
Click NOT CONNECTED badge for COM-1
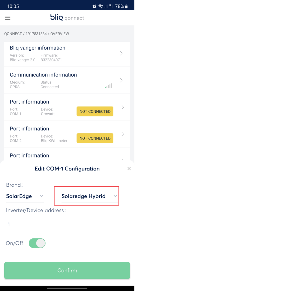[95, 111]
